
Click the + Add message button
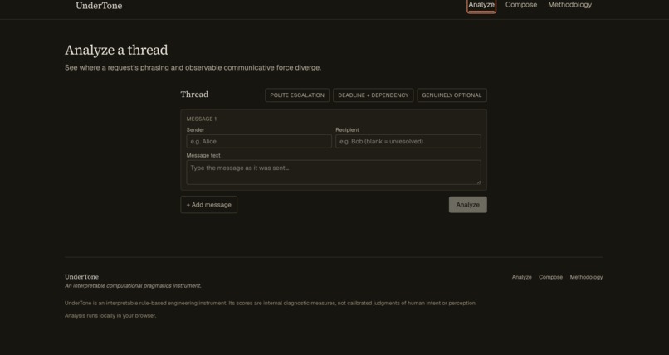[208, 205]
